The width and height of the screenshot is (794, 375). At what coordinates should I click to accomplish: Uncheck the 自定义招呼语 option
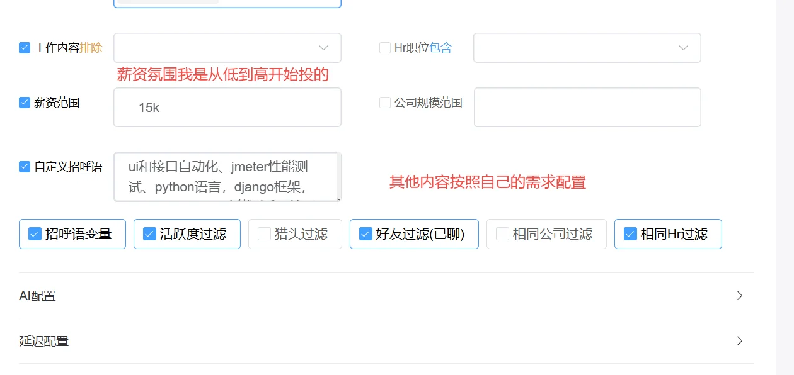click(25, 166)
